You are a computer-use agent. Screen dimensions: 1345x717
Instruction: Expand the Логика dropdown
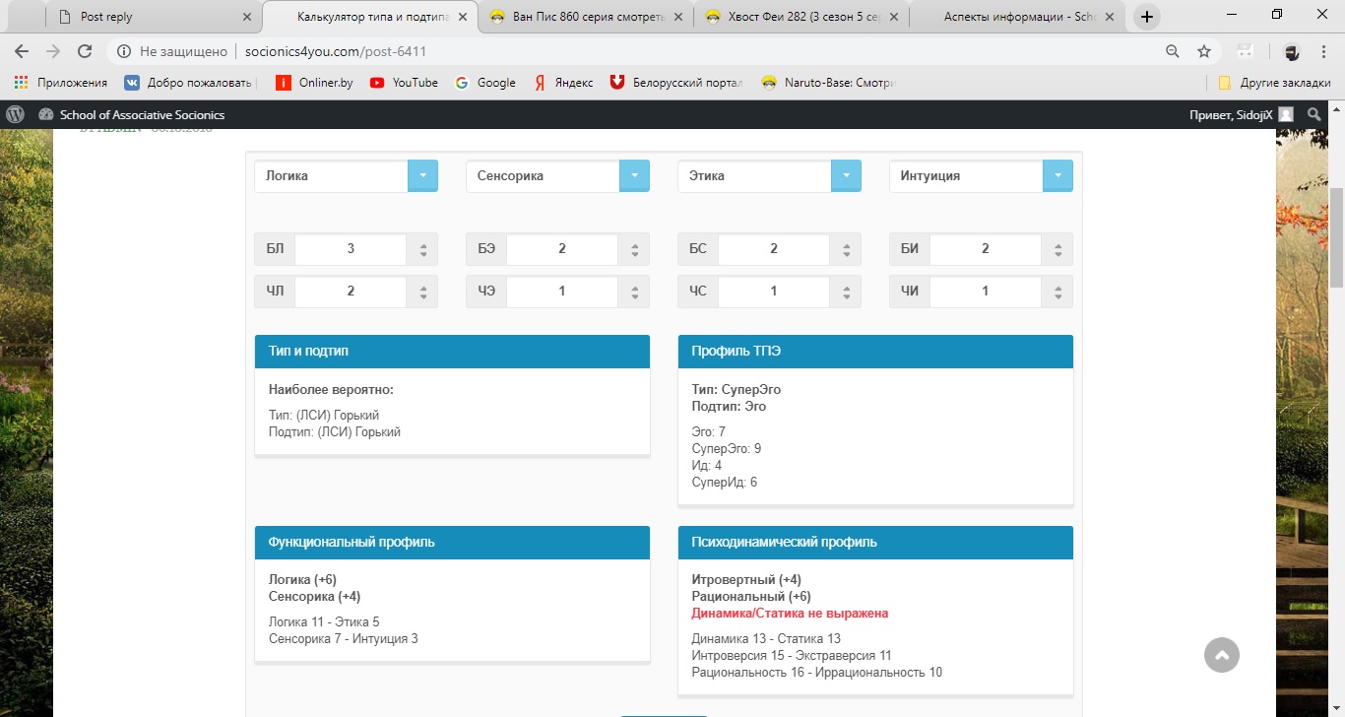422,175
